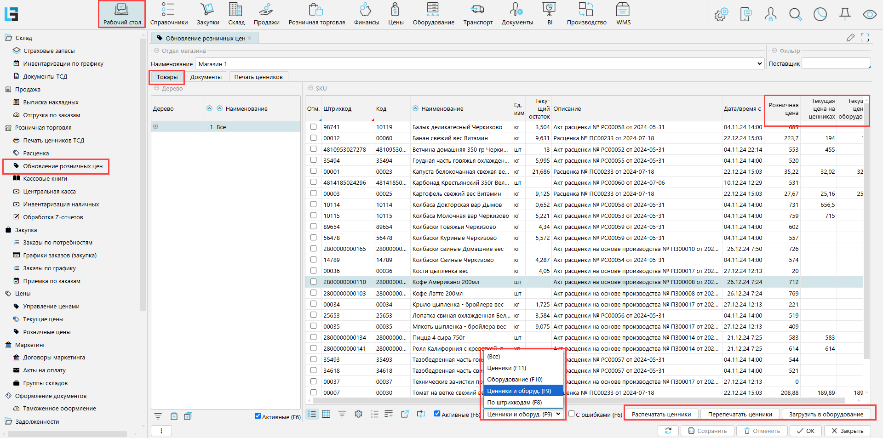Image resolution: width=883 pixels, height=438 pixels.
Task: Choose 'По штрихкодам (F8)' from the dropdown list
Action: tap(514, 402)
